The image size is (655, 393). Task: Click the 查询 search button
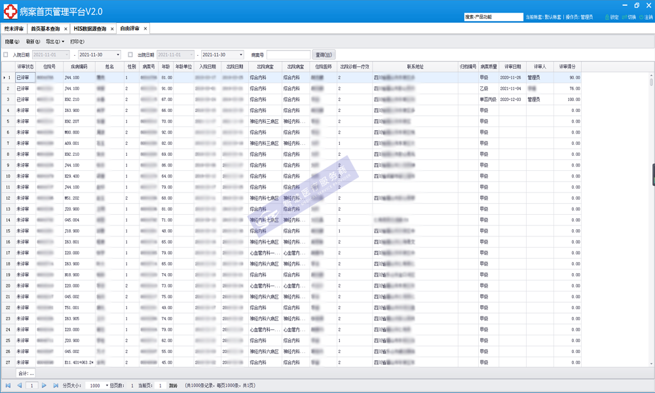click(x=324, y=55)
